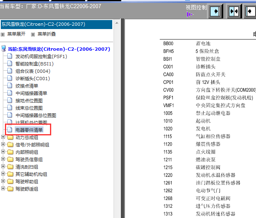Click folder icon of 驾驶员信息组

pos(10,159)
